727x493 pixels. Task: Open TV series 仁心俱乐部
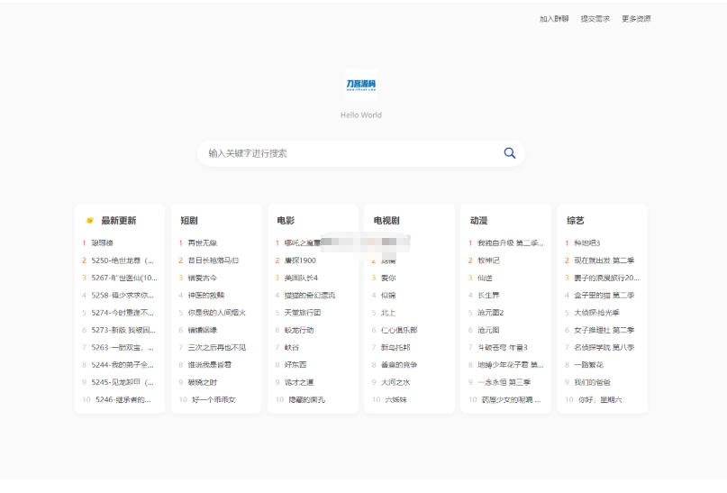tap(399, 330)
